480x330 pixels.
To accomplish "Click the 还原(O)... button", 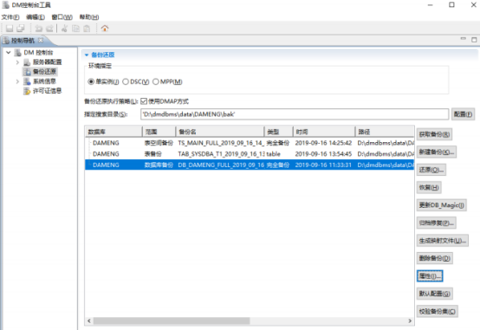I will pyautogui.click(x=431, y=170).
